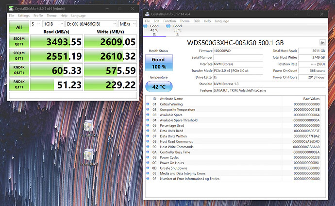
Task: Click status dot for Host Read Commands
Action: [148, 141]
